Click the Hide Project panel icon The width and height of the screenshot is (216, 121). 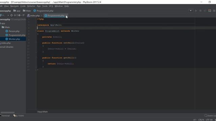click(24, 15)
